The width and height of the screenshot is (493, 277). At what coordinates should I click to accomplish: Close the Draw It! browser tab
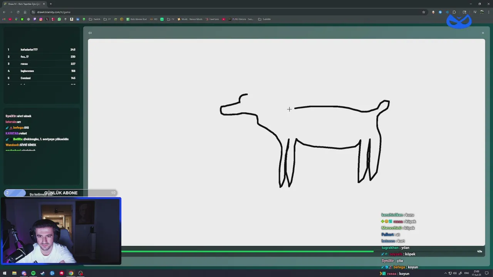(x=44, y=4)
